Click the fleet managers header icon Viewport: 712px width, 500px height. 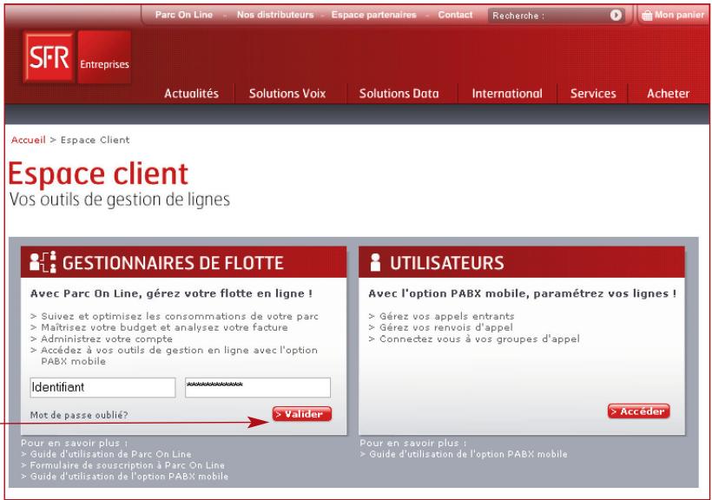tap(43, 262)
